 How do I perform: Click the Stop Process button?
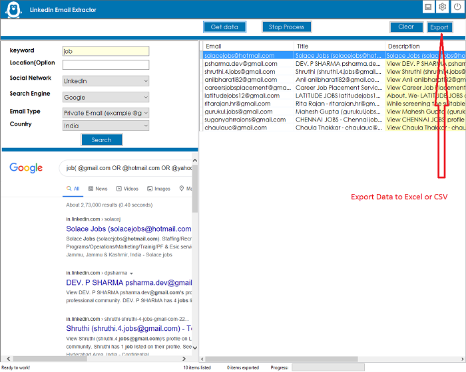pos(286,27)
